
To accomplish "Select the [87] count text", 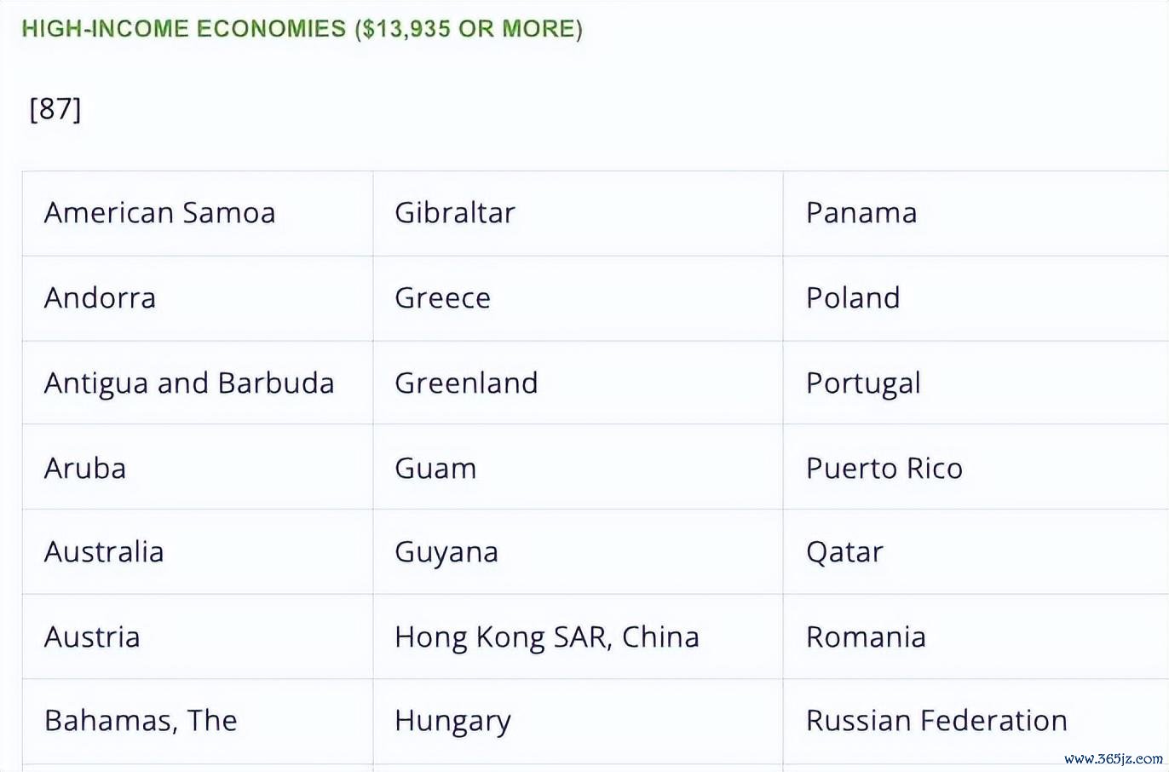I will pyautogui.click(x=55, y=109).
